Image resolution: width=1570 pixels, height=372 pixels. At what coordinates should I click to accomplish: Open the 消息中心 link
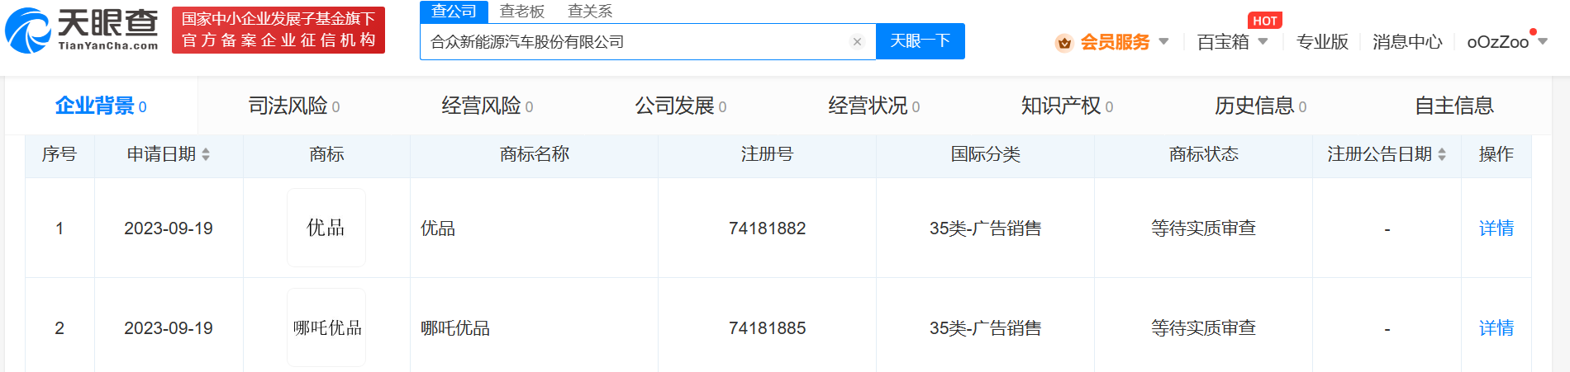(x=1407, y=41)
